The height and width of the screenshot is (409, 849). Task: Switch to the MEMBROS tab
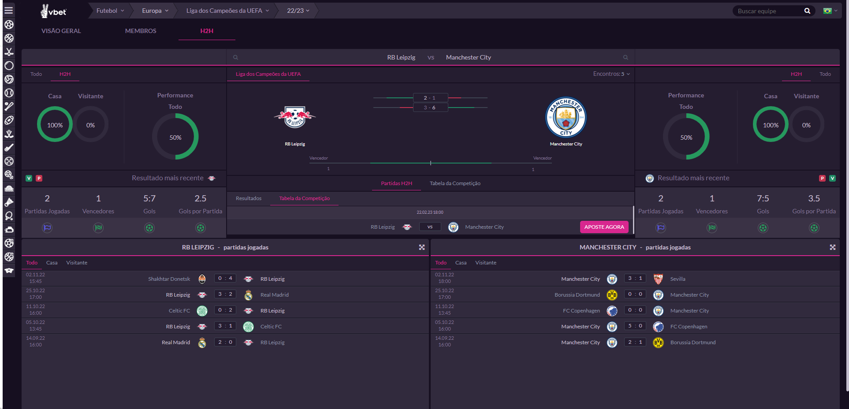click(x=141, y=31)
